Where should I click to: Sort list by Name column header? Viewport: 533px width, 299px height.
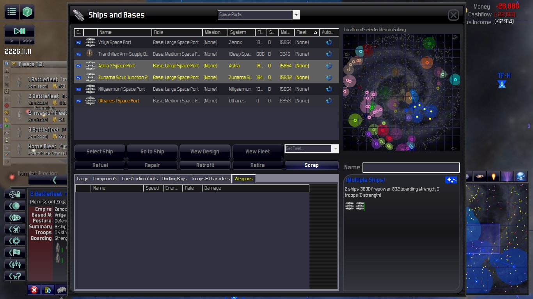124,32
